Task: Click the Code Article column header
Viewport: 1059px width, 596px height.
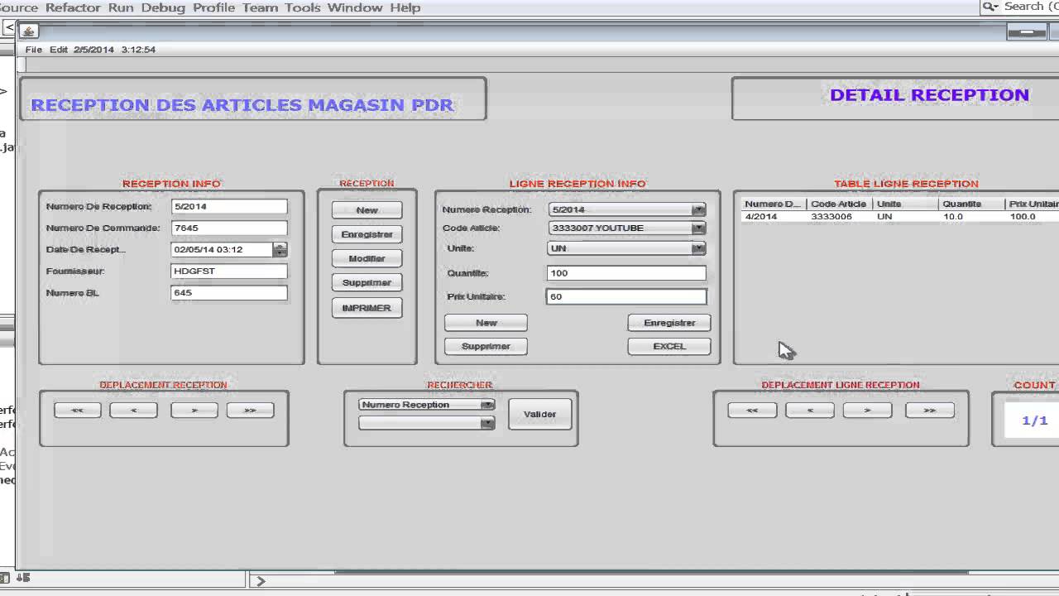Action: pyautogui.click(x=839, y=204)
